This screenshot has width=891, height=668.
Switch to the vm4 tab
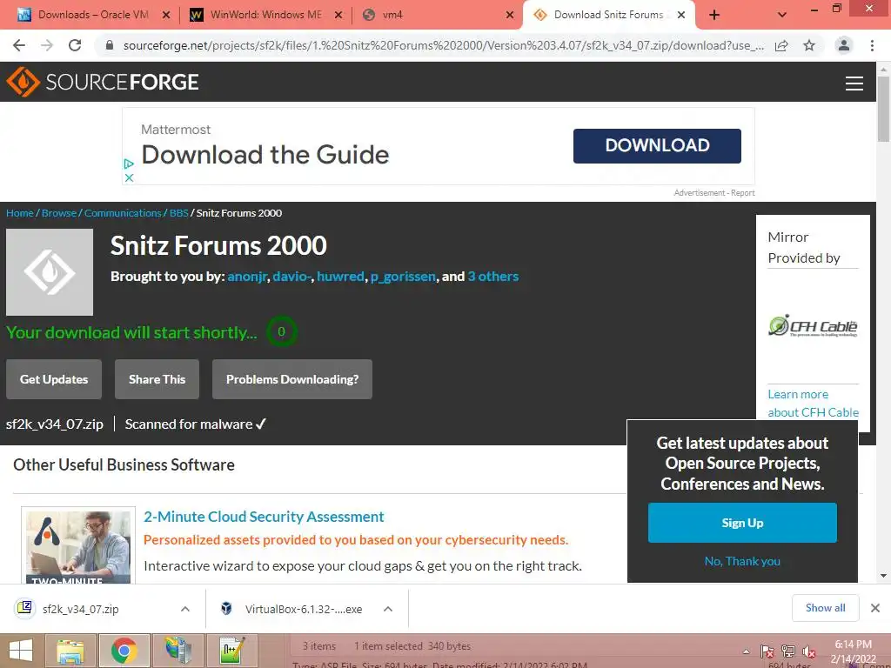[435, 16]
